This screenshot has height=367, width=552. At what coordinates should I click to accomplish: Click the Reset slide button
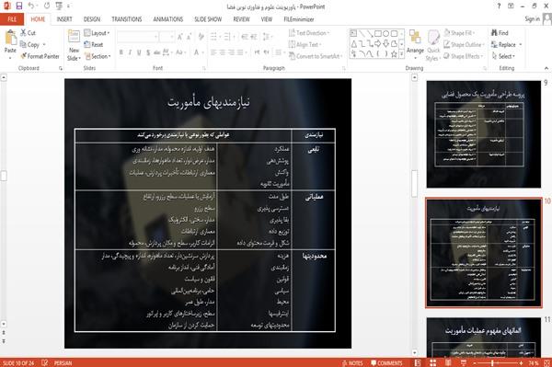click(94, 45)
